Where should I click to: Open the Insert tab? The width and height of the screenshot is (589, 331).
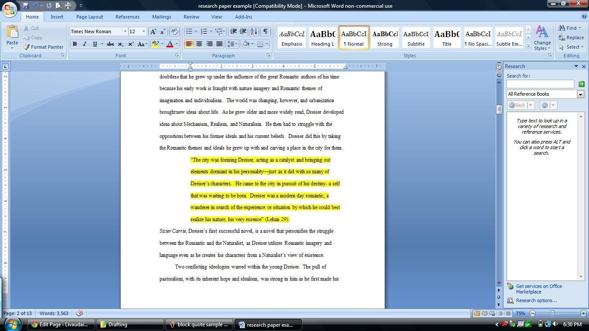click(57, 17)
